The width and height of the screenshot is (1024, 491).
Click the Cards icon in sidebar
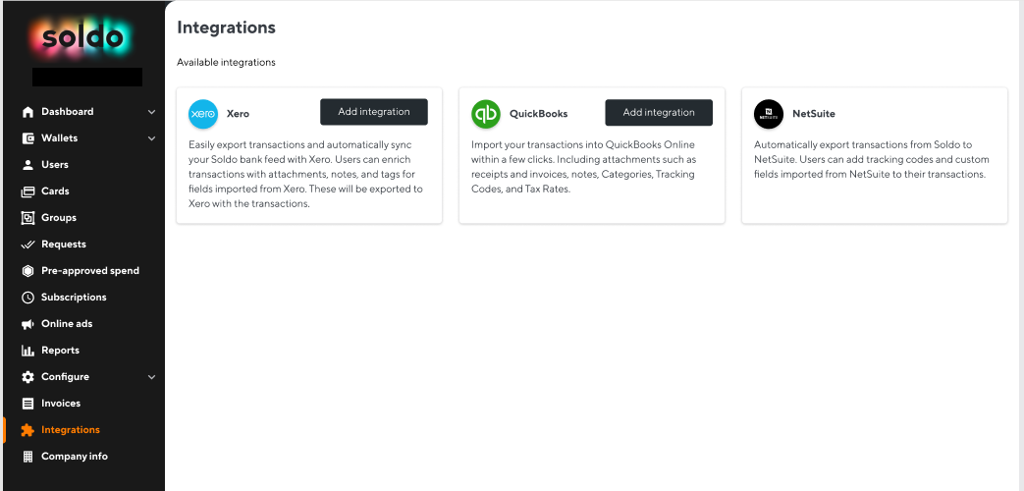(27, 191)
